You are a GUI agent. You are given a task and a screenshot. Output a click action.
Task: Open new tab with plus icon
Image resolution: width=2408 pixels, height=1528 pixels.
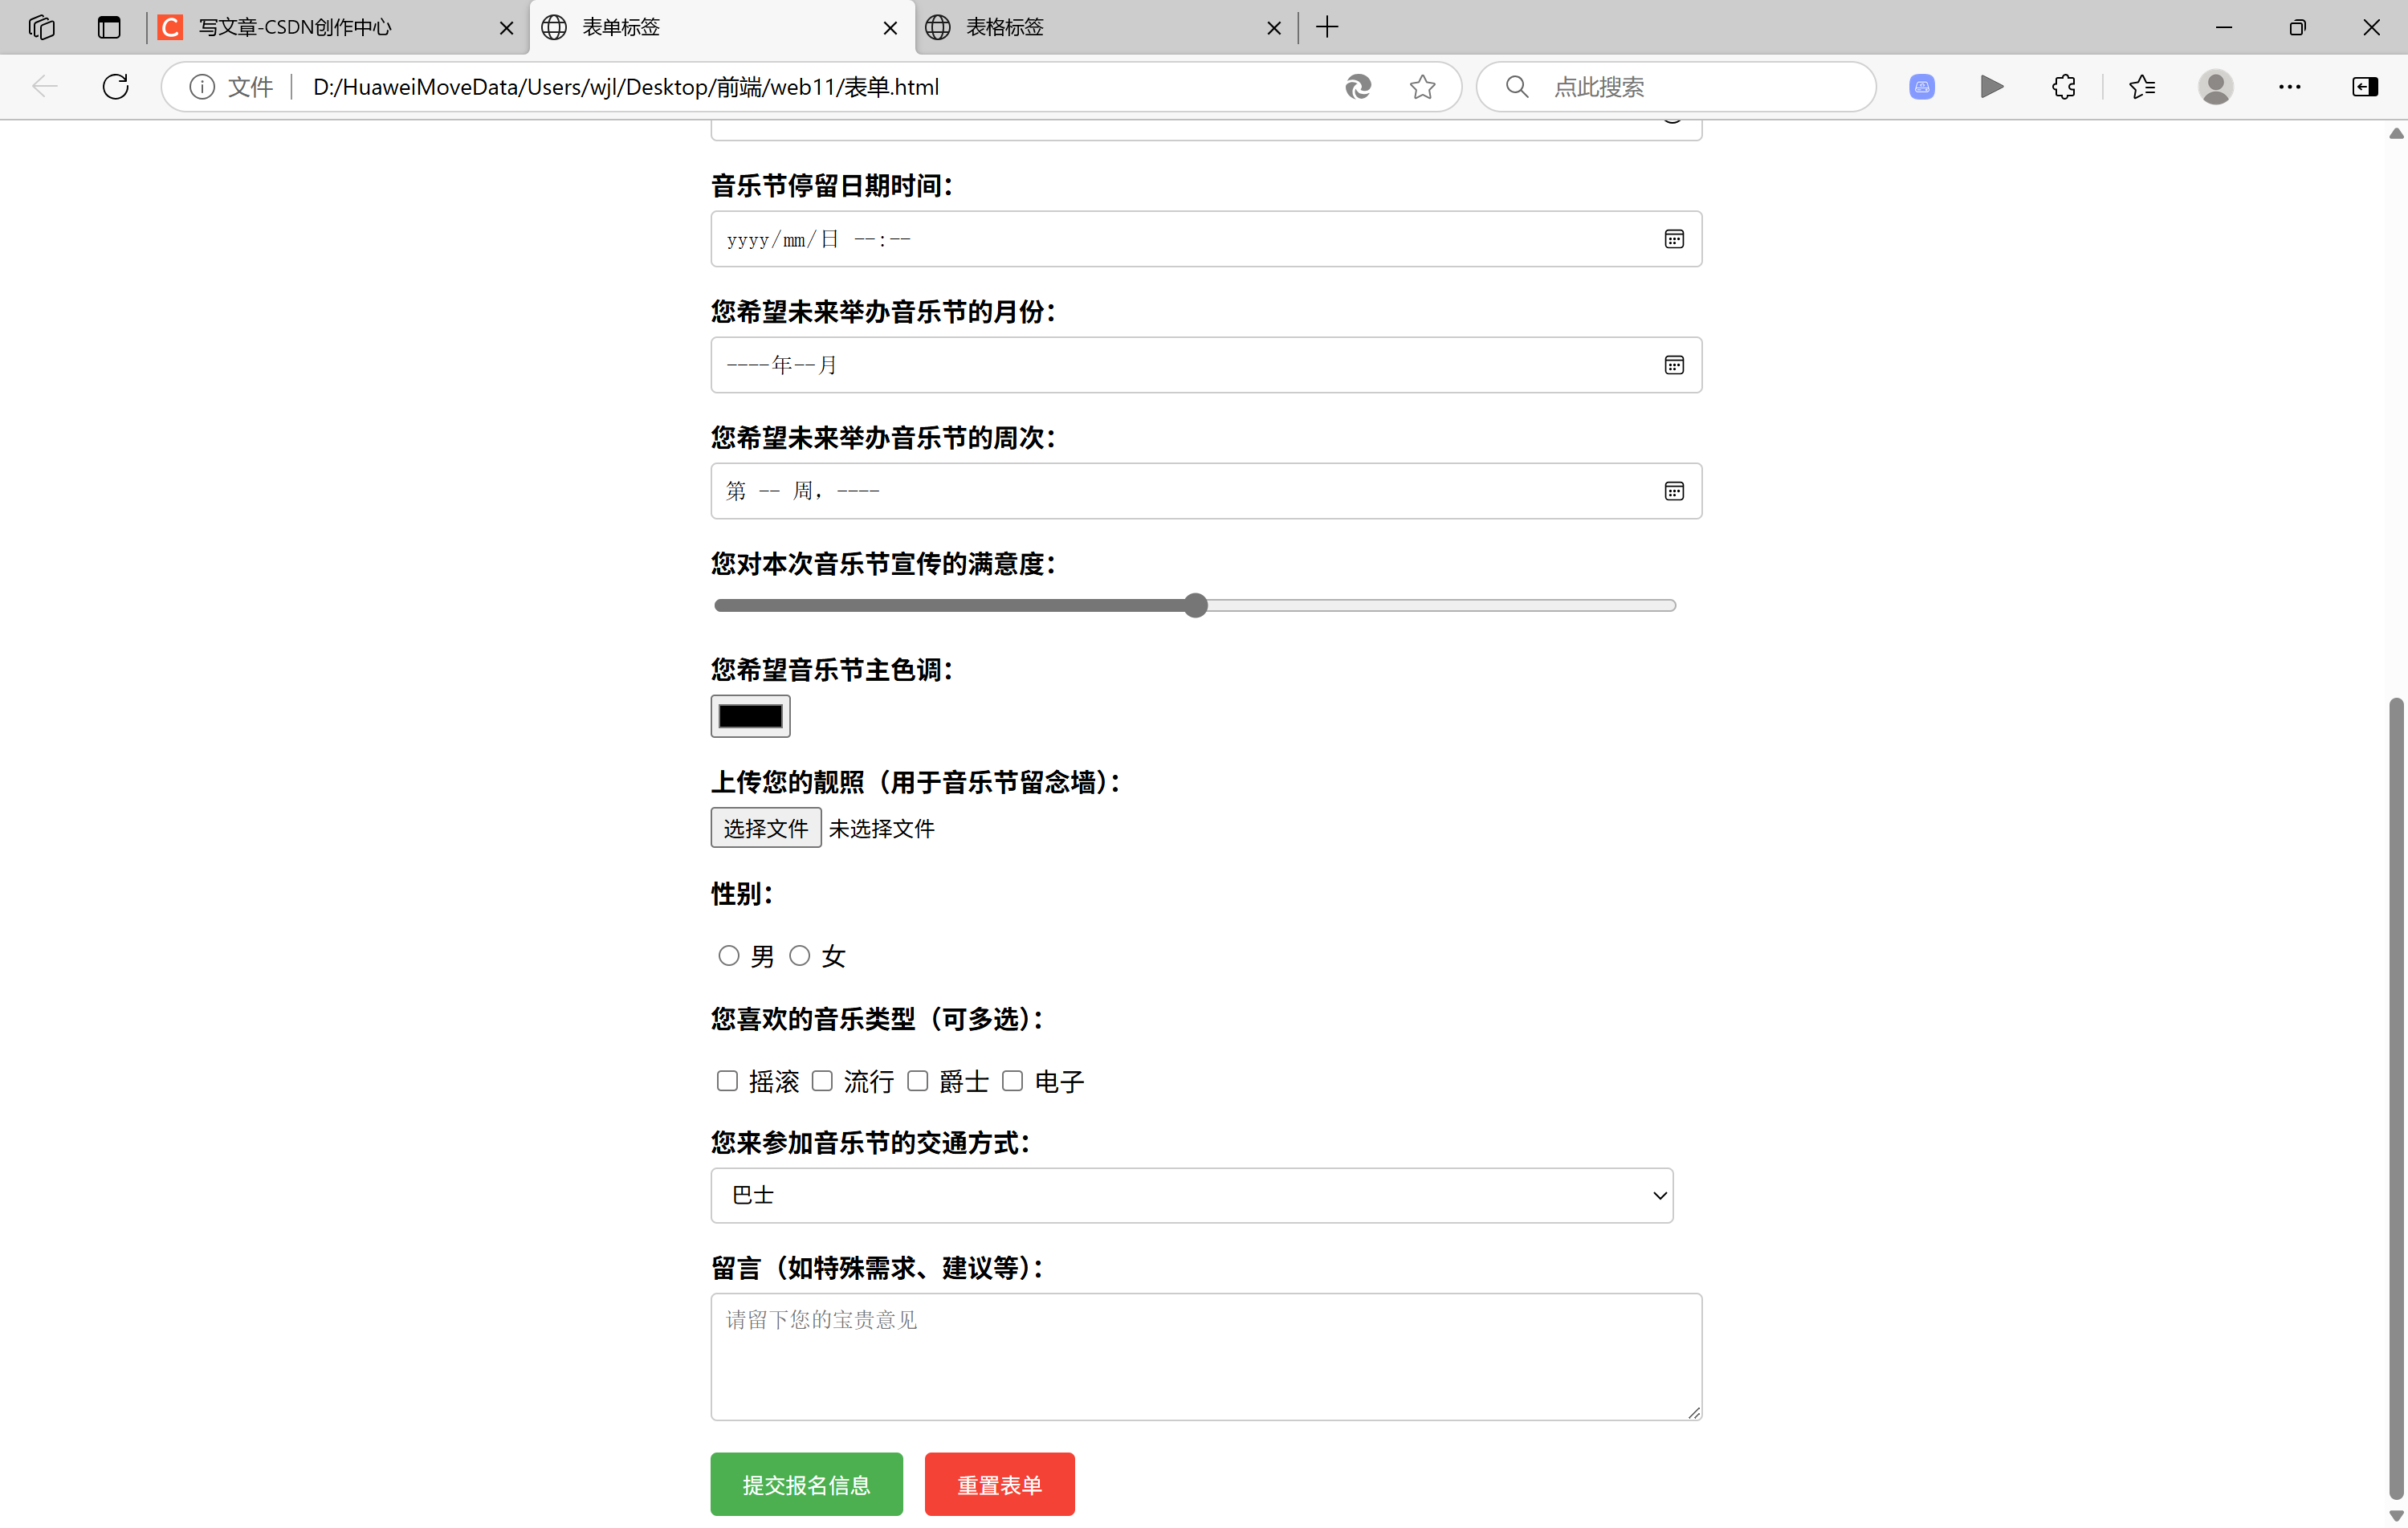[x=1327, y=27]
